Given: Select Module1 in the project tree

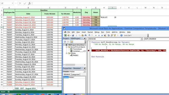Looking at the screenshot, I should click(x=76, y=55).
